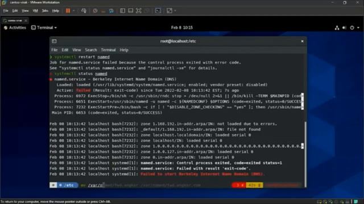The height and width of the screenshot is (204, 364).
Task: Switch to VMware Unity mode
Action: [x=147, y=11]
